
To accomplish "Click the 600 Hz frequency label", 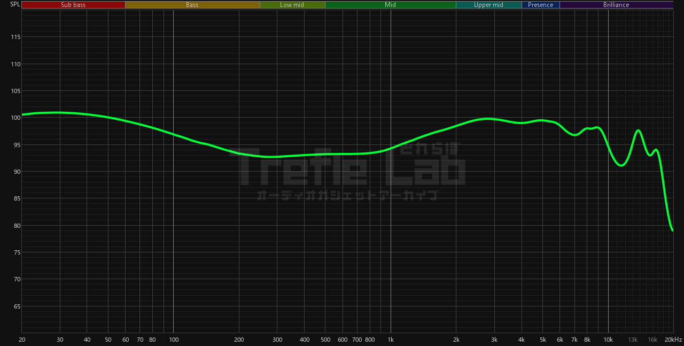I will point(343,340).
